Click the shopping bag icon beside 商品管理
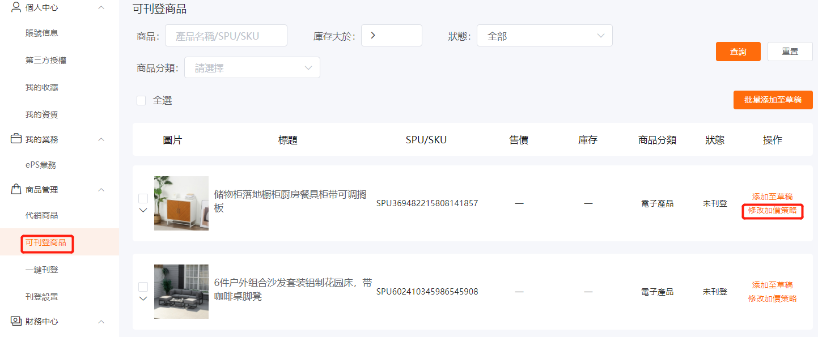This screenshot has height=337, width=818. click(16, 190)
